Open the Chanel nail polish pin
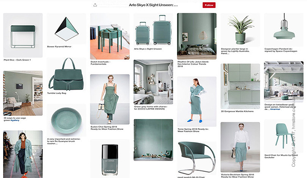This screenshot has width=307, height=178. click(110, 159)
